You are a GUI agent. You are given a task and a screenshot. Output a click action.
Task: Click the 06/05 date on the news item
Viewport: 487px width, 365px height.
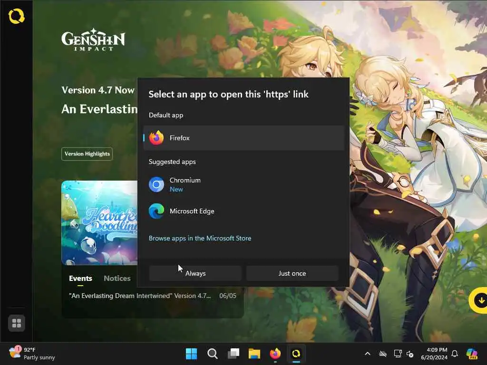point(228,296)
